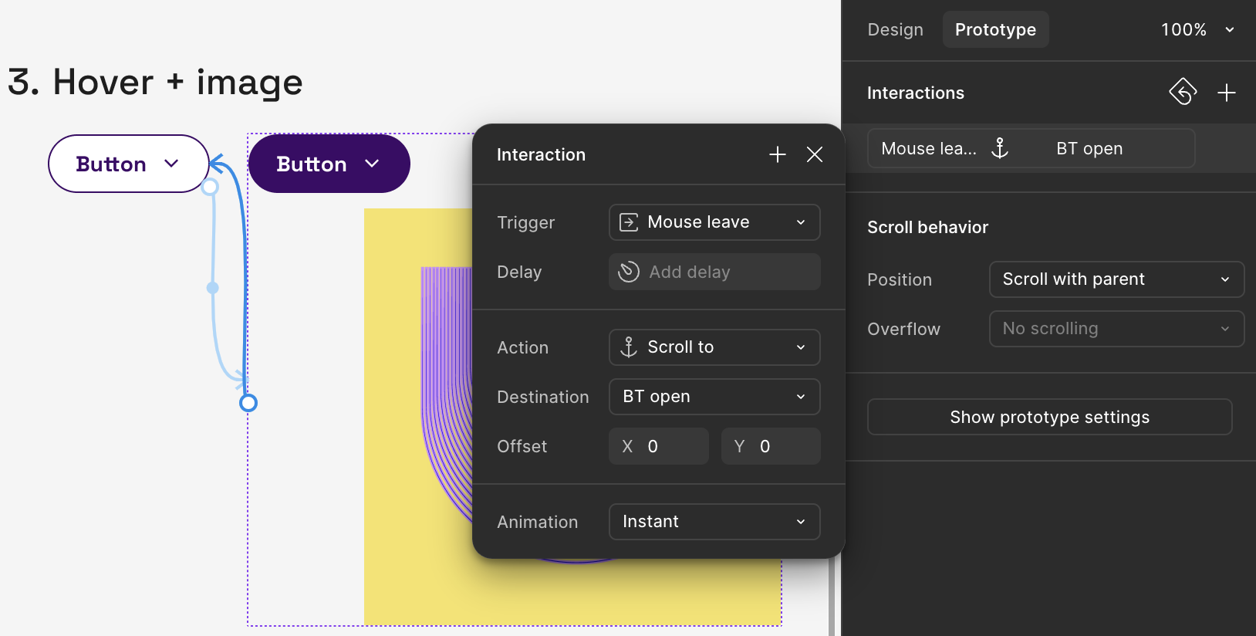1256x636 pixels.
Task: Select the Mouse leave BT open interaction row
Action: (1031, 148)
